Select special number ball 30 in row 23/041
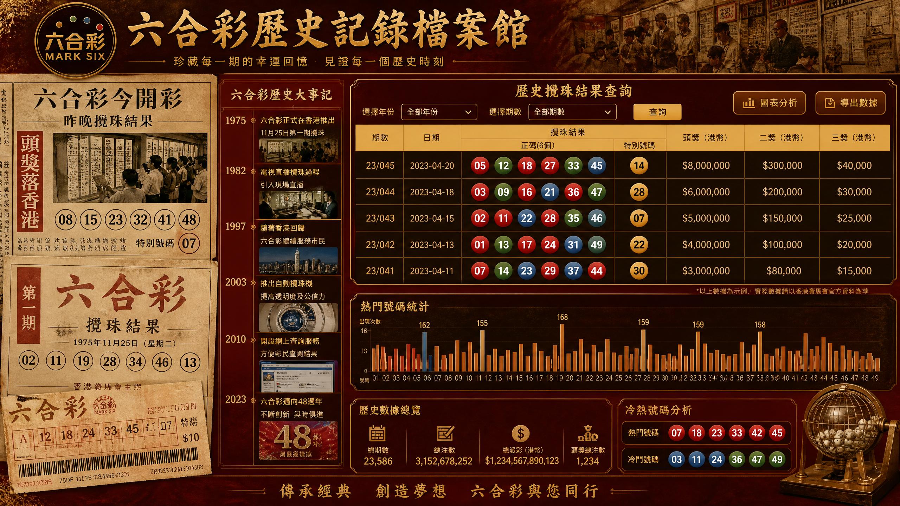 (x=639, y=271)
